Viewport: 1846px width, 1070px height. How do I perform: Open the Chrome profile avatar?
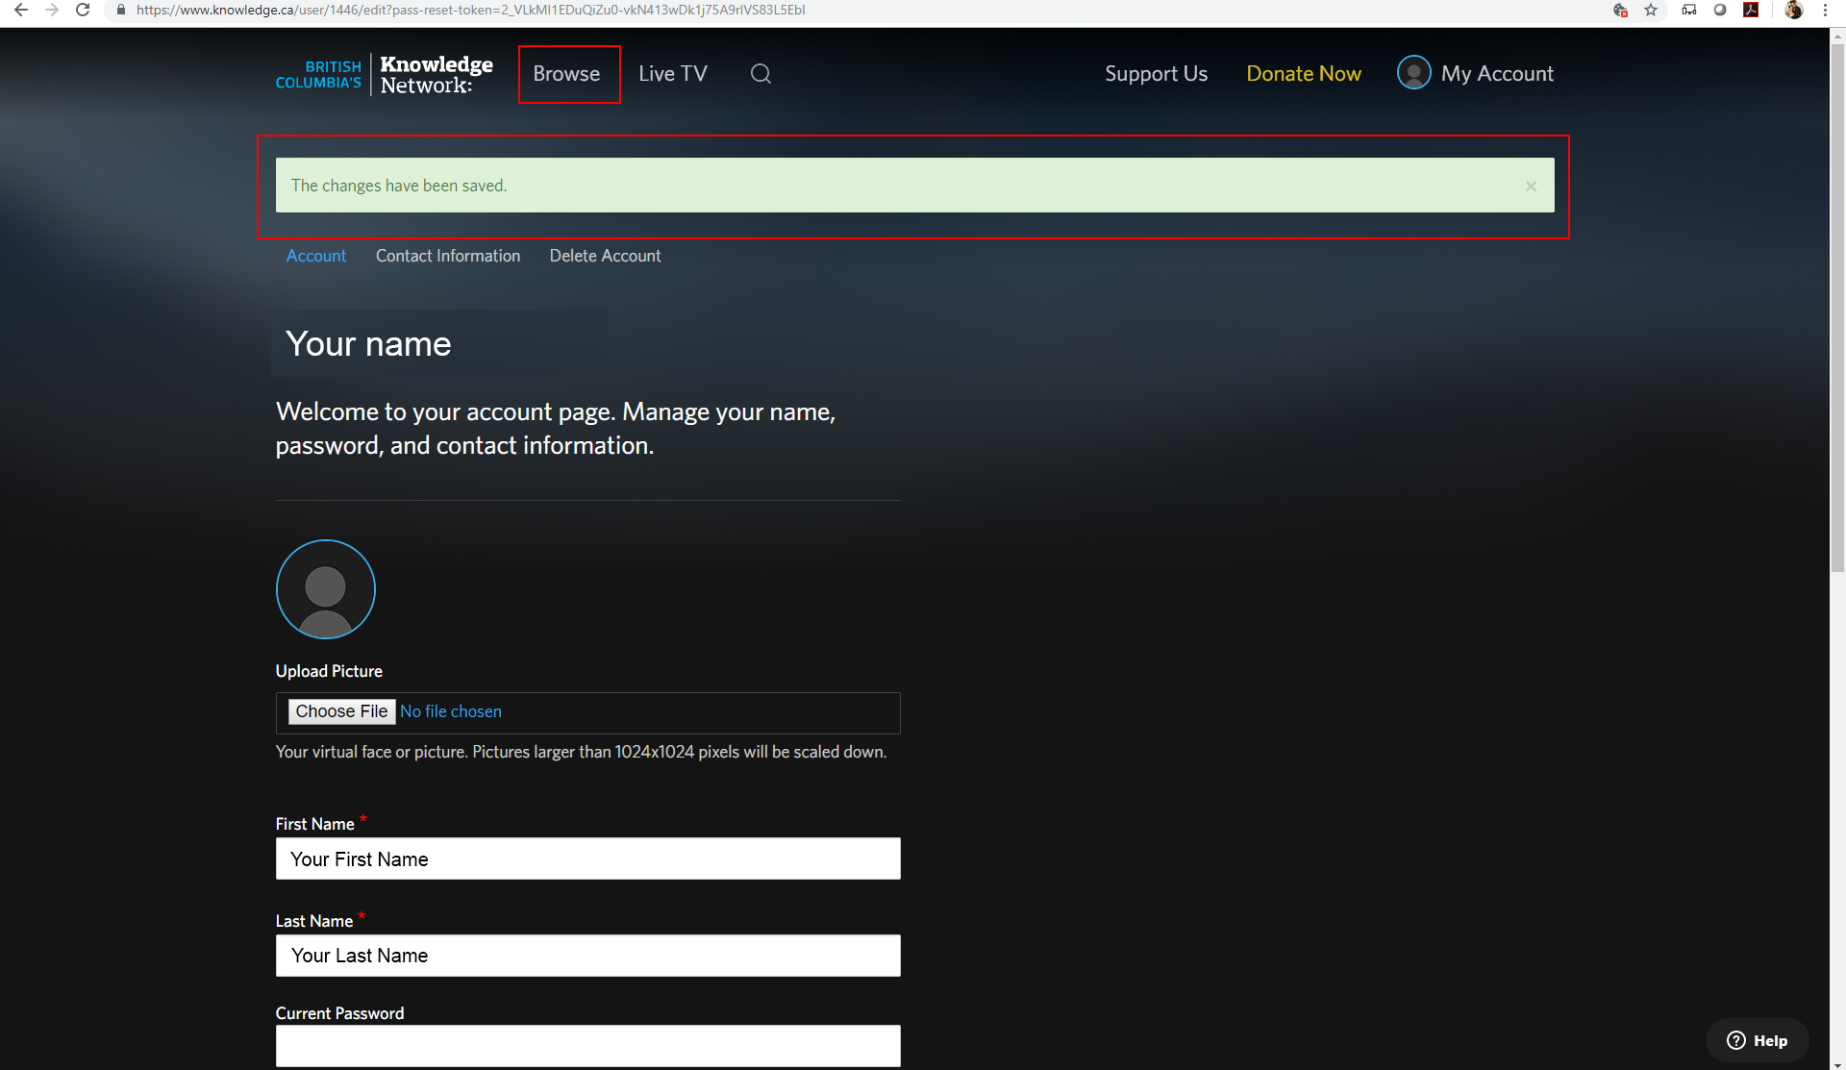pyautogui.click(x=1793, y=10)
